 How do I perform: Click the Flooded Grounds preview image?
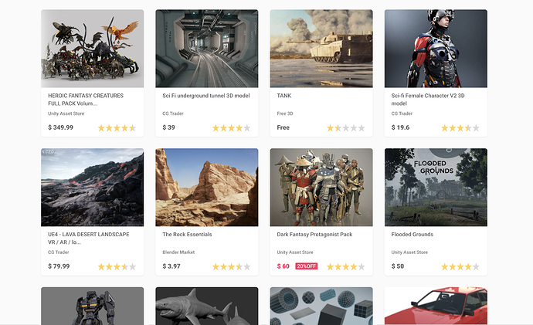(x=436, y=187)
